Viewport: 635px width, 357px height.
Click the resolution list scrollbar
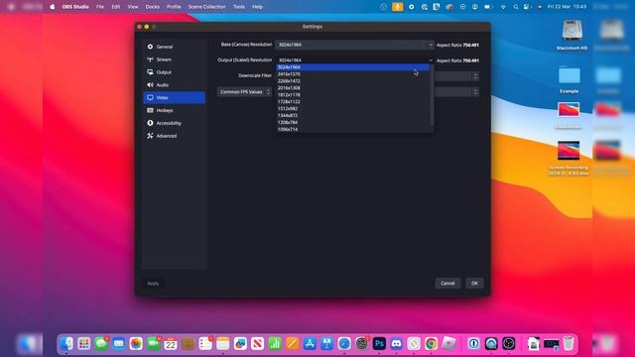432,95
